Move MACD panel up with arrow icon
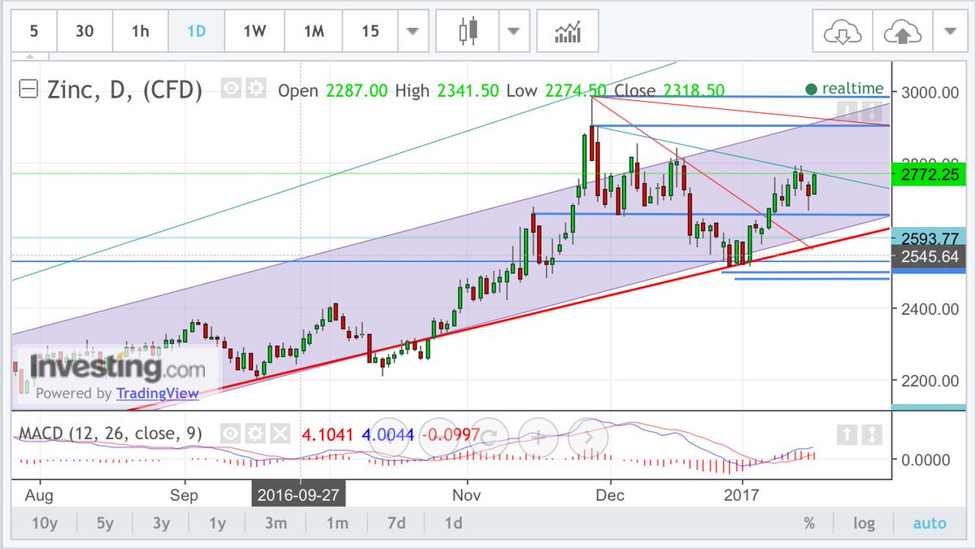The image size is (976, 549). click(x=847, y=436)
